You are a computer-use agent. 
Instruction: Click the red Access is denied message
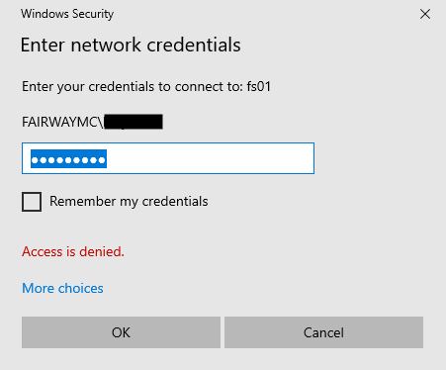[73, 251]
